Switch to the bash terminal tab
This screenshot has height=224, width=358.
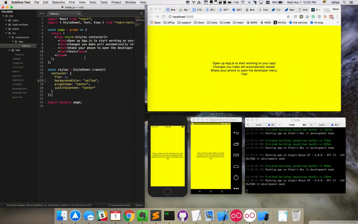coord(322,125)
